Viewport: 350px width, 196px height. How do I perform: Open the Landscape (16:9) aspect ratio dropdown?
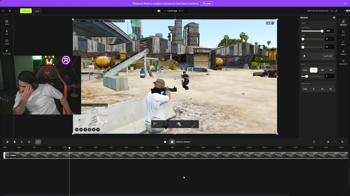pyautogui.click(x=176, y=11)
